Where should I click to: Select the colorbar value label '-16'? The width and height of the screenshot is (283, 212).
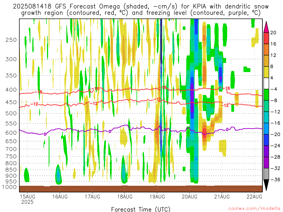click(x=275, y=123)
